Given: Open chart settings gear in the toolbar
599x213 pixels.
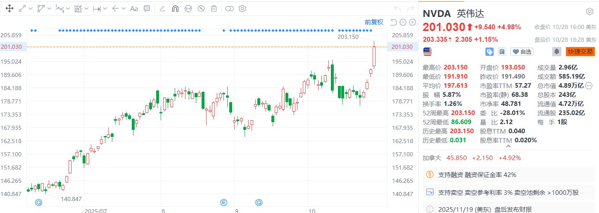Looking at the screenshot, I should coord(242,8).
